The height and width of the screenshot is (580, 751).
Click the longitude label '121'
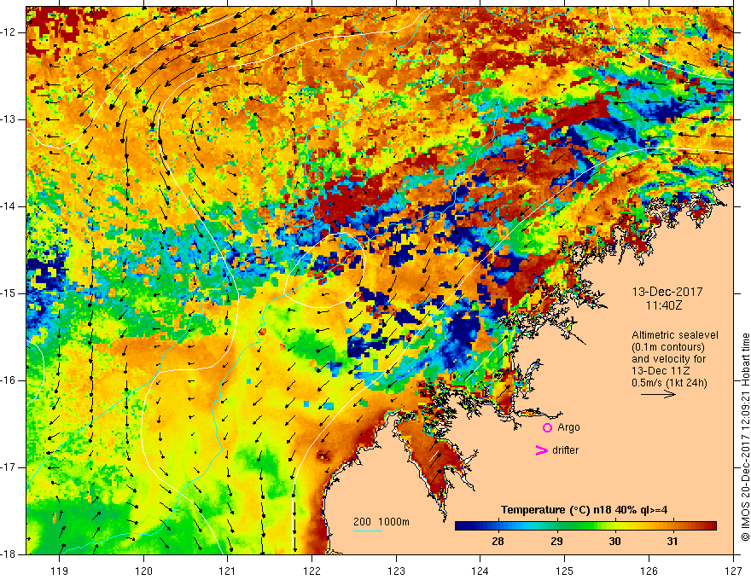(x=228, y=571)
